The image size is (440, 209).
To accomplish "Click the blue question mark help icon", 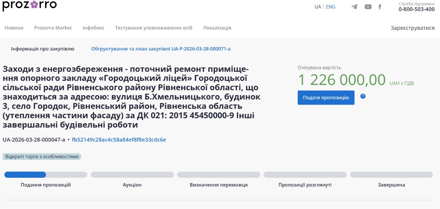I will click(363, 96).
